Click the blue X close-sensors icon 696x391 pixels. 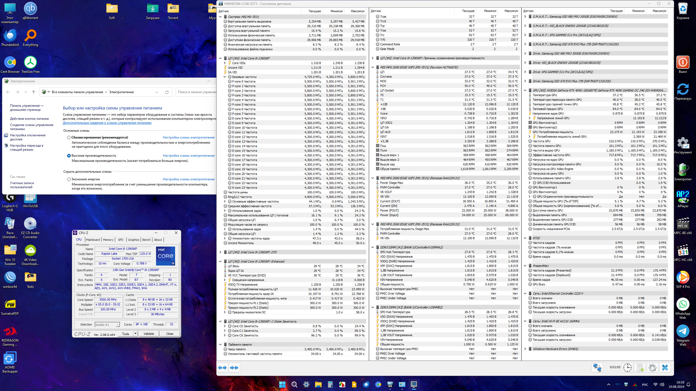pos(665,368)
